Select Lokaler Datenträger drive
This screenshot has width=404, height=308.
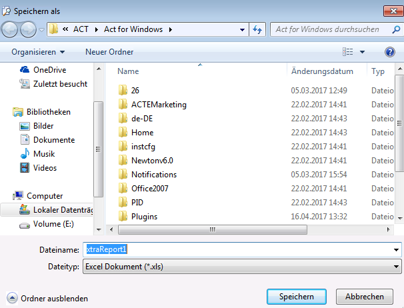tap(47, 210)
